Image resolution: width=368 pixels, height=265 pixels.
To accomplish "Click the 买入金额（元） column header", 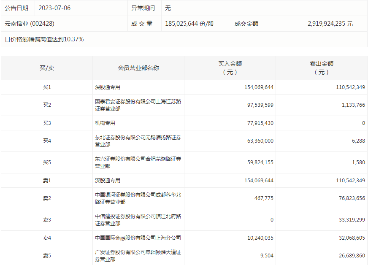I will tap(230, 68).
